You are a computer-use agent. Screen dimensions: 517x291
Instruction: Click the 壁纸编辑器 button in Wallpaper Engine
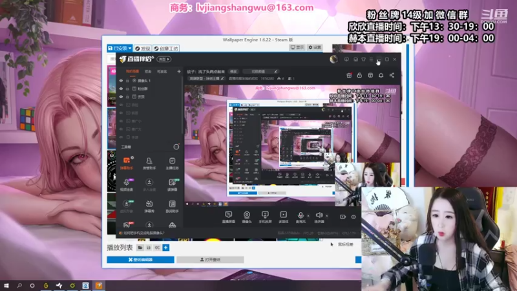coord(140,260)
